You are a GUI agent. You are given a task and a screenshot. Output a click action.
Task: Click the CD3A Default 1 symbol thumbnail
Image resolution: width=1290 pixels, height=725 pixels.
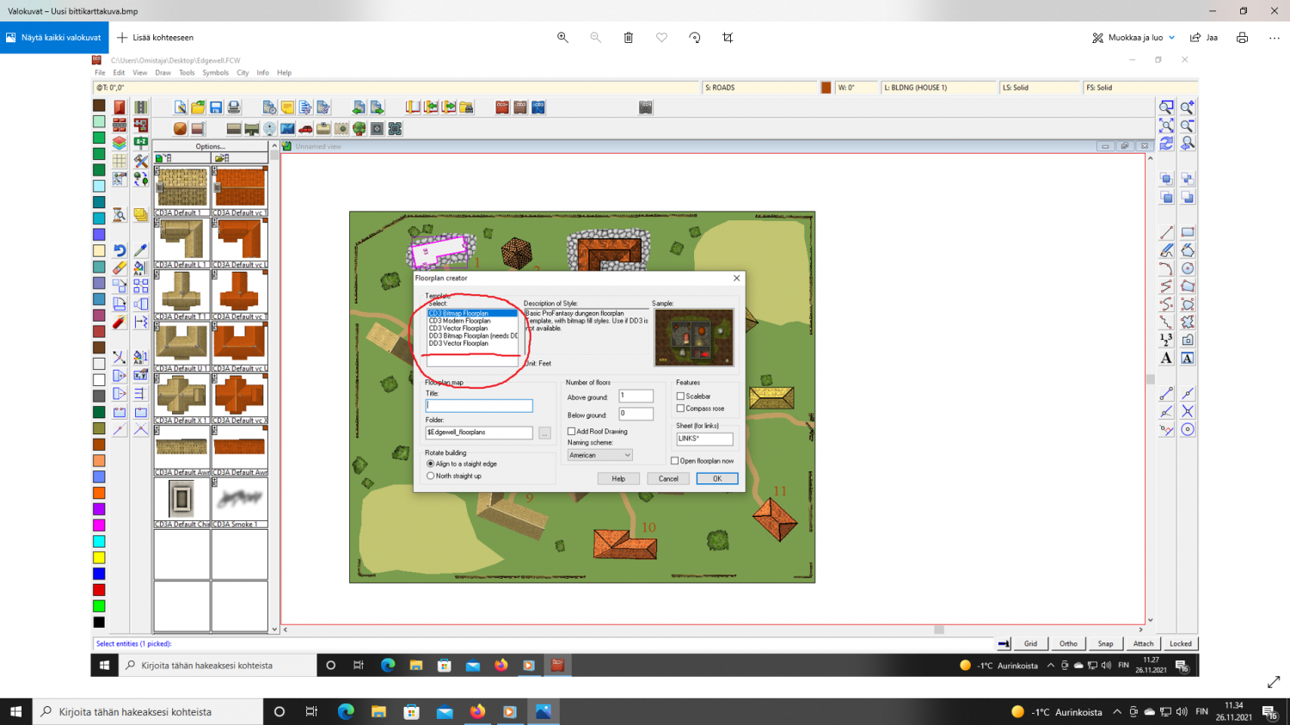pos(181,187)
